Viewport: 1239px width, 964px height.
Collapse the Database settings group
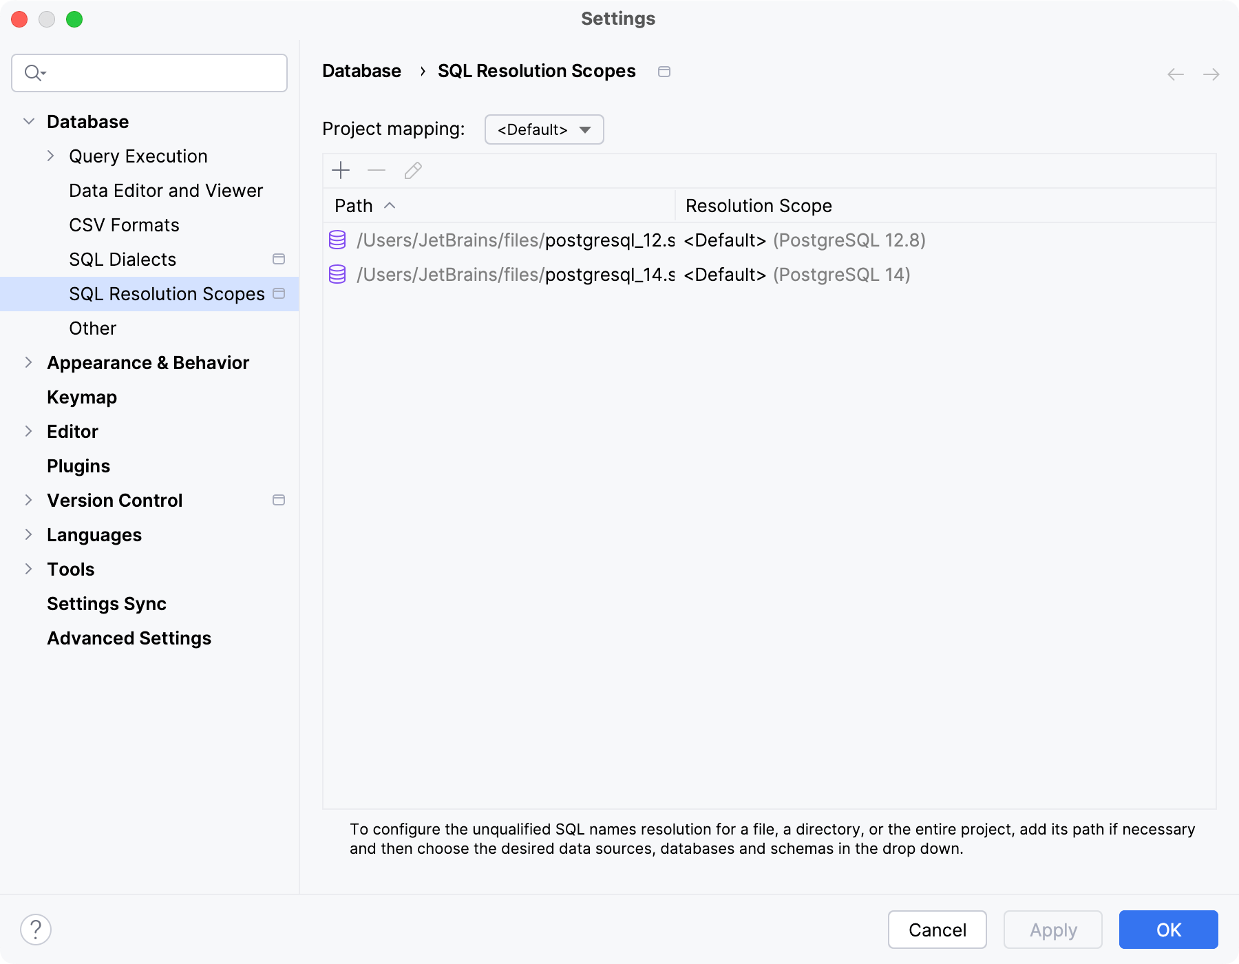click(29, 122)
